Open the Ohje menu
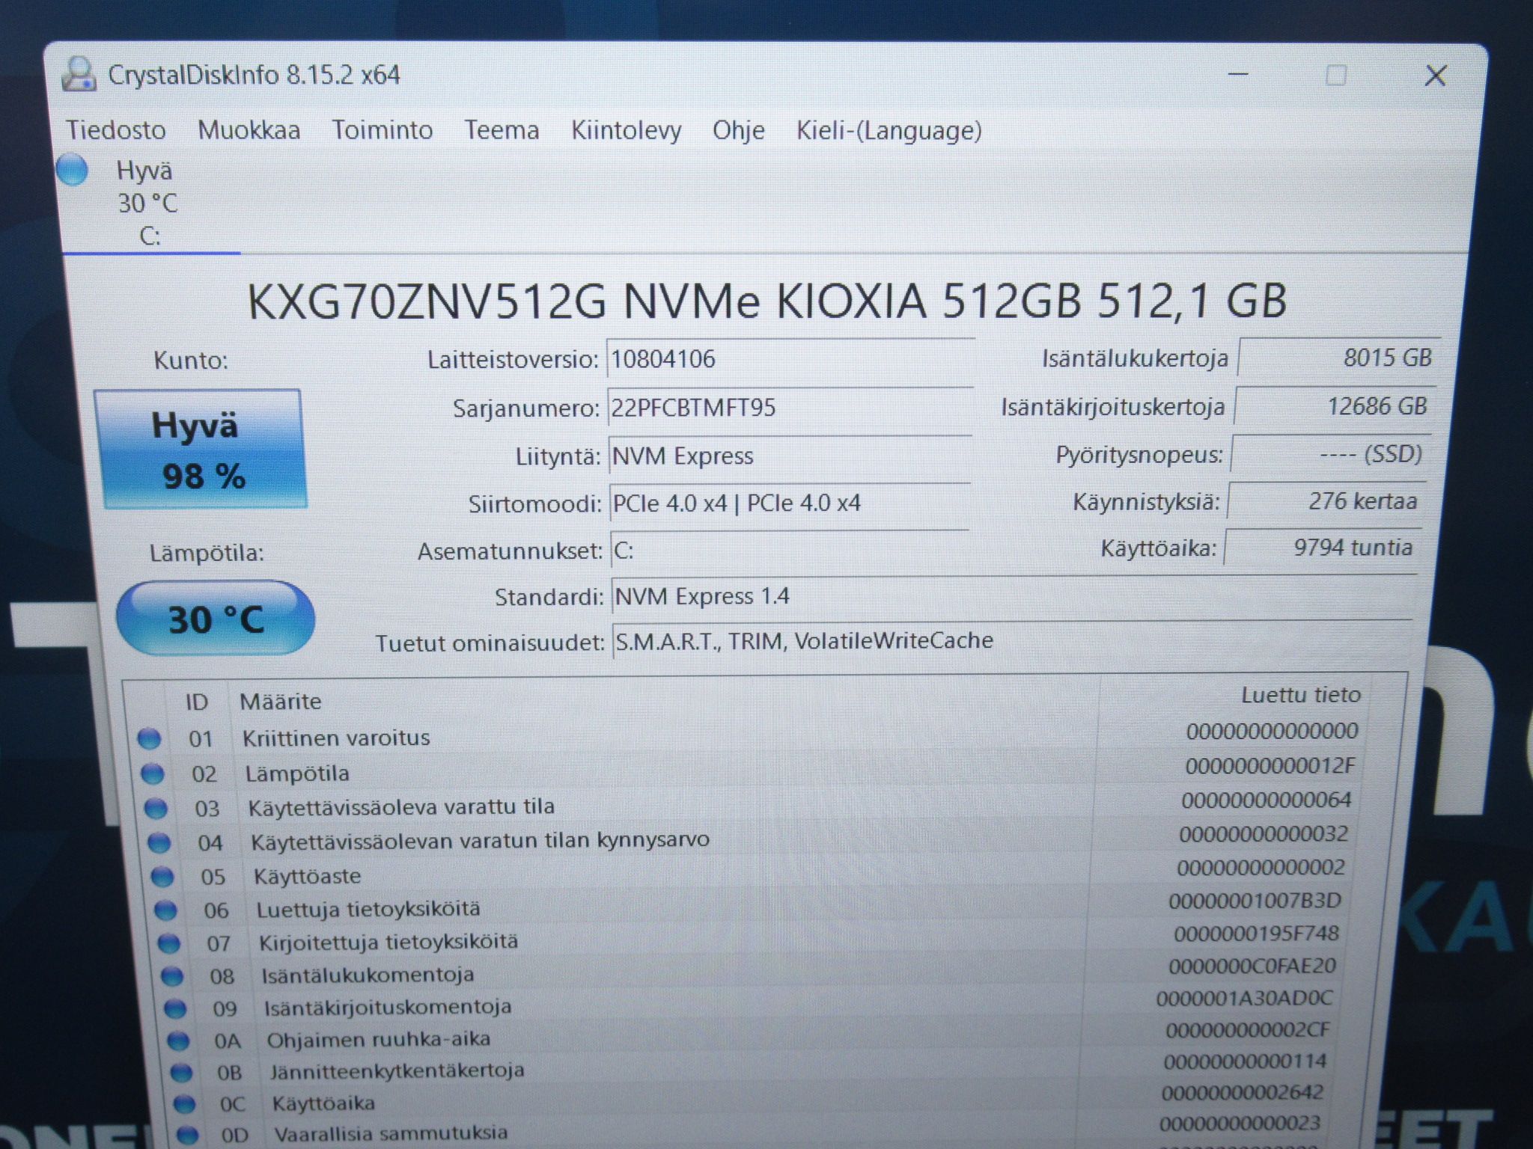This screenshot has height=1149, width=1533. tap(739, 130)
